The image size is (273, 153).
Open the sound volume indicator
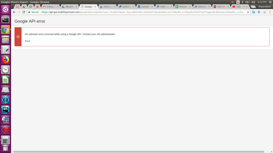tap(253, 2)
